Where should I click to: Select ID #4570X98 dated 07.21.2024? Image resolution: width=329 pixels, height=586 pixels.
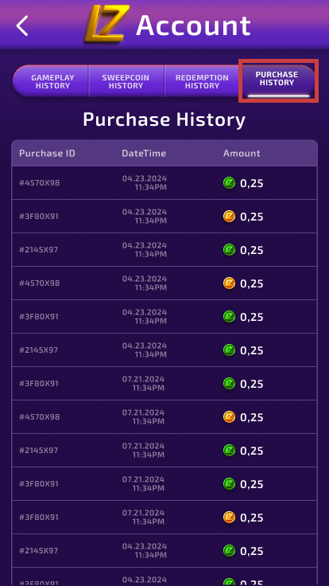40,417
